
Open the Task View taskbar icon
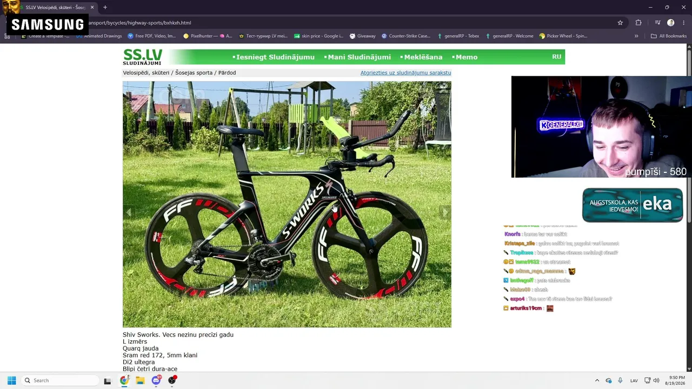click(x=107, y=380)
